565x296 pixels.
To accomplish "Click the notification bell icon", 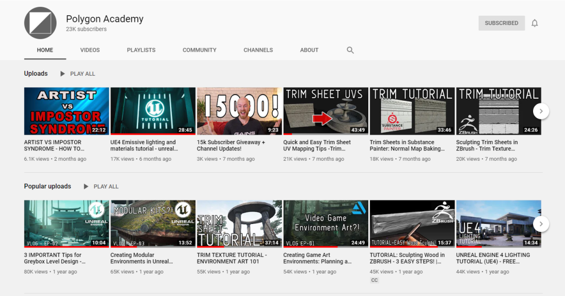I will pyautogui.click(x=534, y=23).
